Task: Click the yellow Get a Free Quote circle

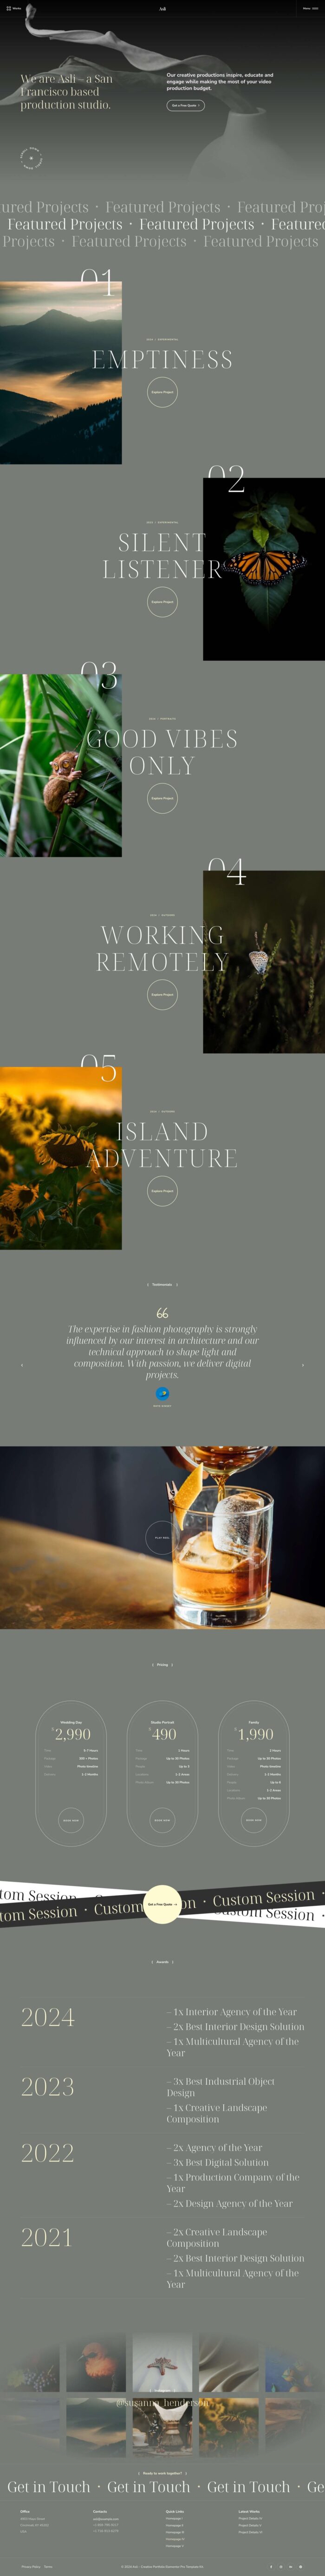Action: 162,1904
